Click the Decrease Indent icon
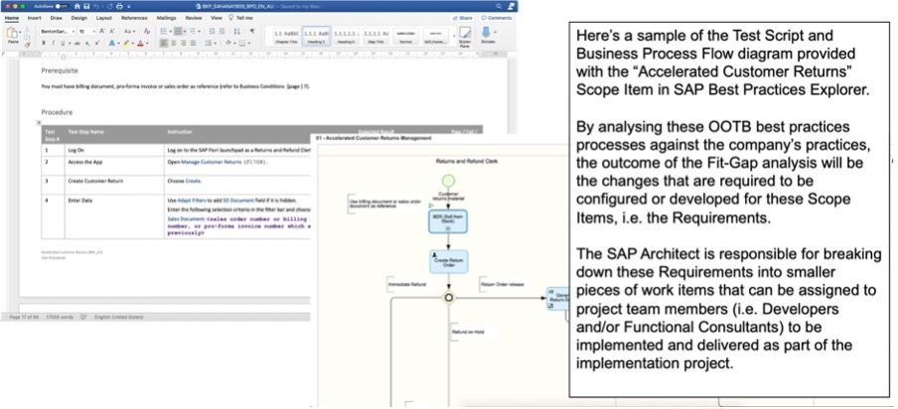This screenshot has height=409, width=898. click(x=212, y=31)
